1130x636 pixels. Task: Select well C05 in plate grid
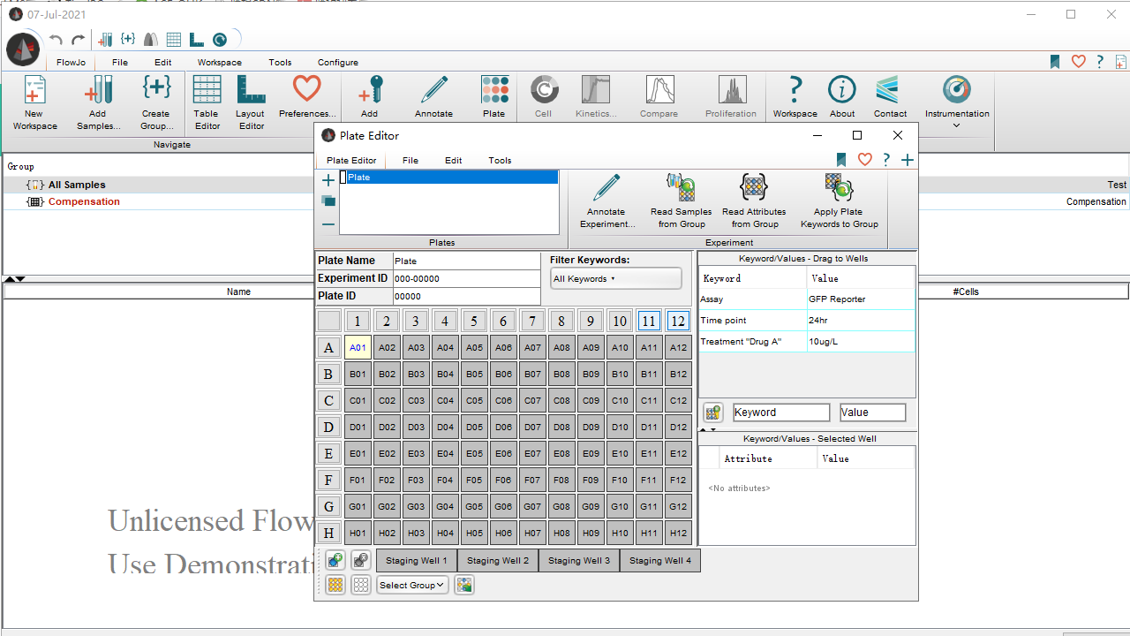coord(474,401)
